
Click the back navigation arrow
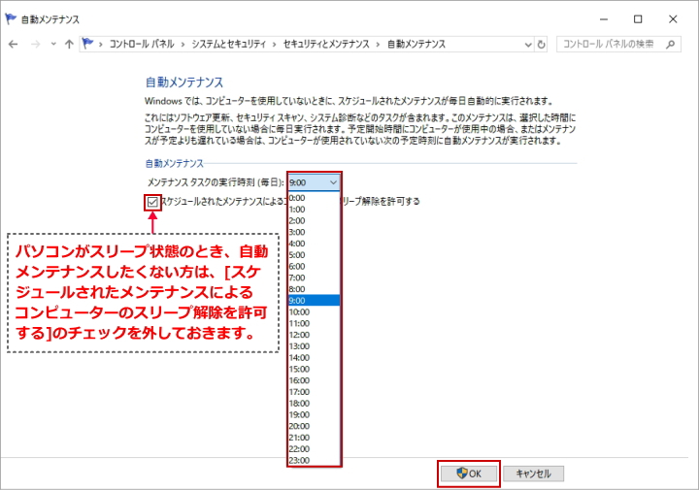click(14, 44)
